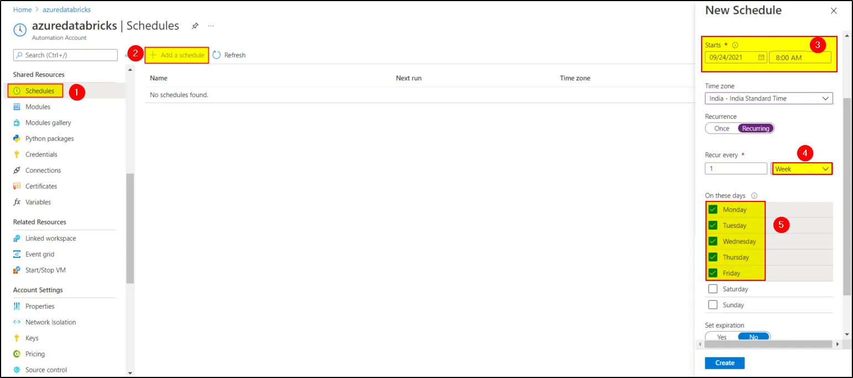Click the Linked workspace icon
The width and height of the screenshot is (853, 378).
pos(17,238)
